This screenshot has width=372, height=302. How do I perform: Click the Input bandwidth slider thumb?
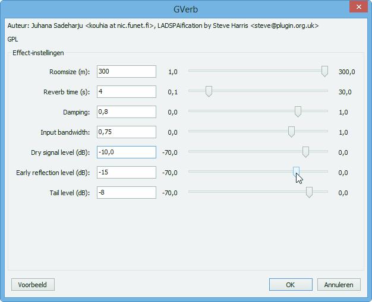pos(291,132)
